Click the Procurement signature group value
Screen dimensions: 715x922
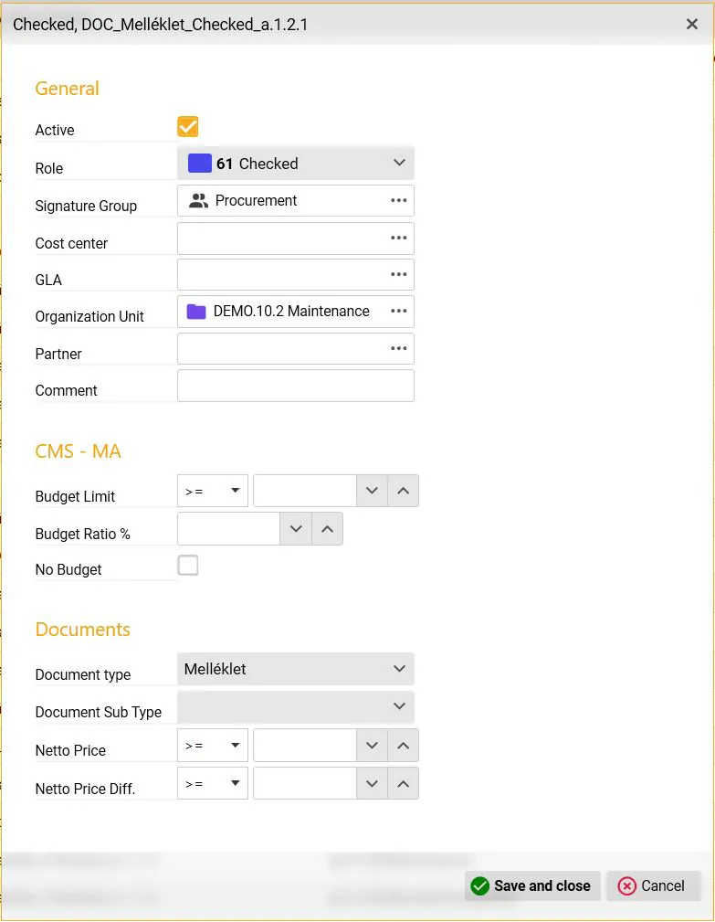pyautogui.click(x=257, y=200)
